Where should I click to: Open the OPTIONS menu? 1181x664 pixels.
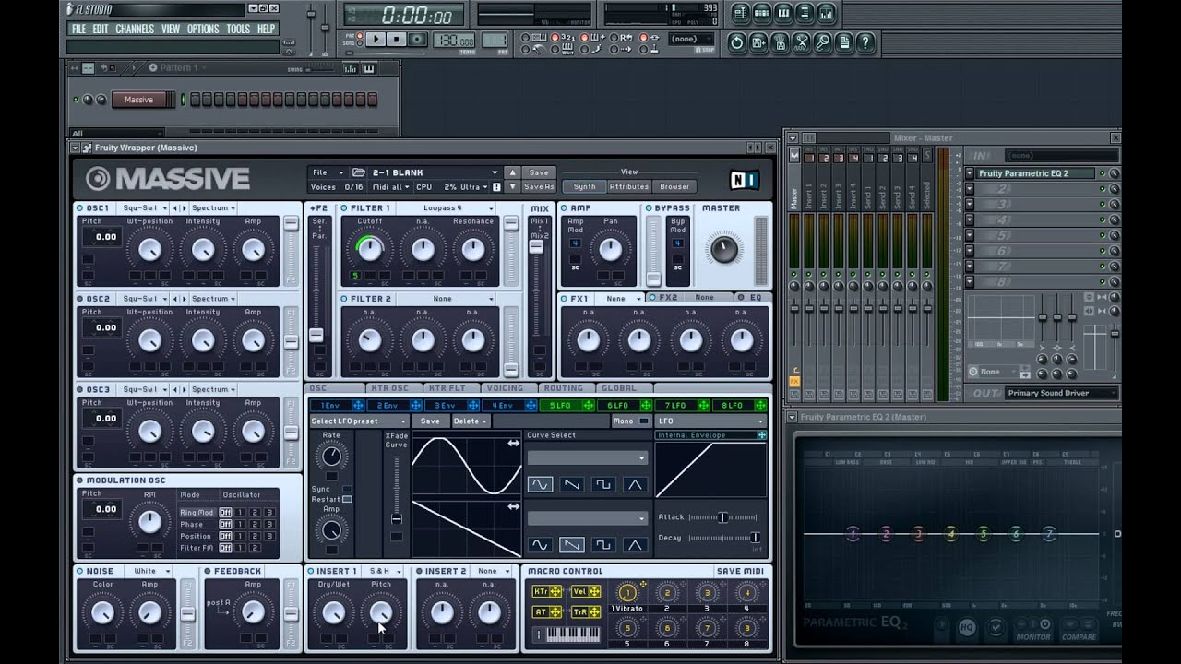(203, 29)
